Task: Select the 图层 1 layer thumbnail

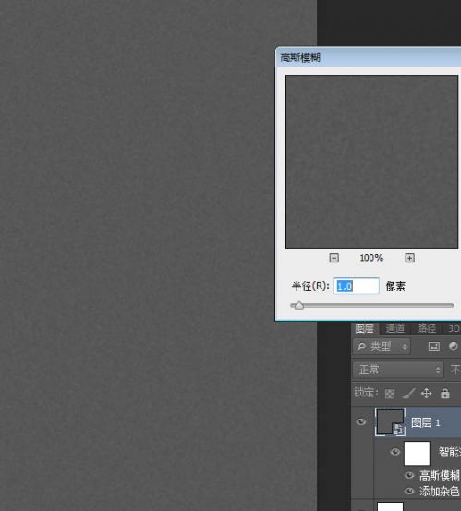Action: (390, 421)
